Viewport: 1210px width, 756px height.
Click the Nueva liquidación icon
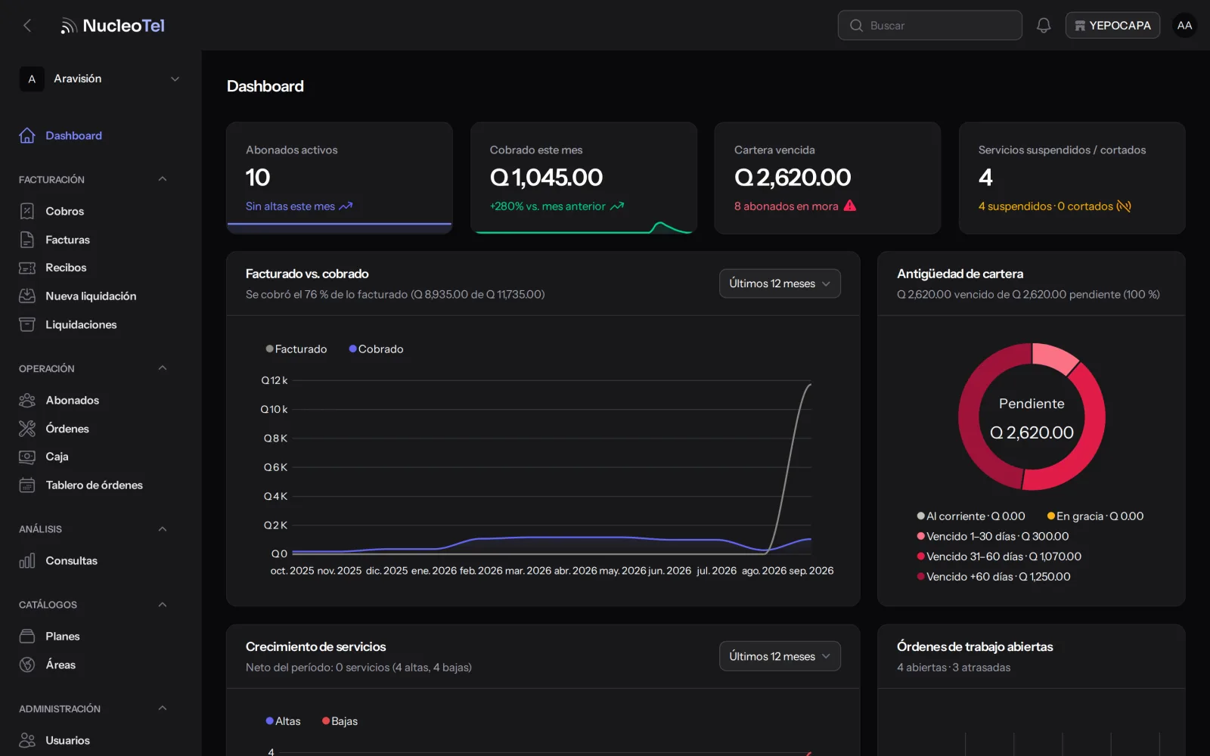tap(27, 296)
